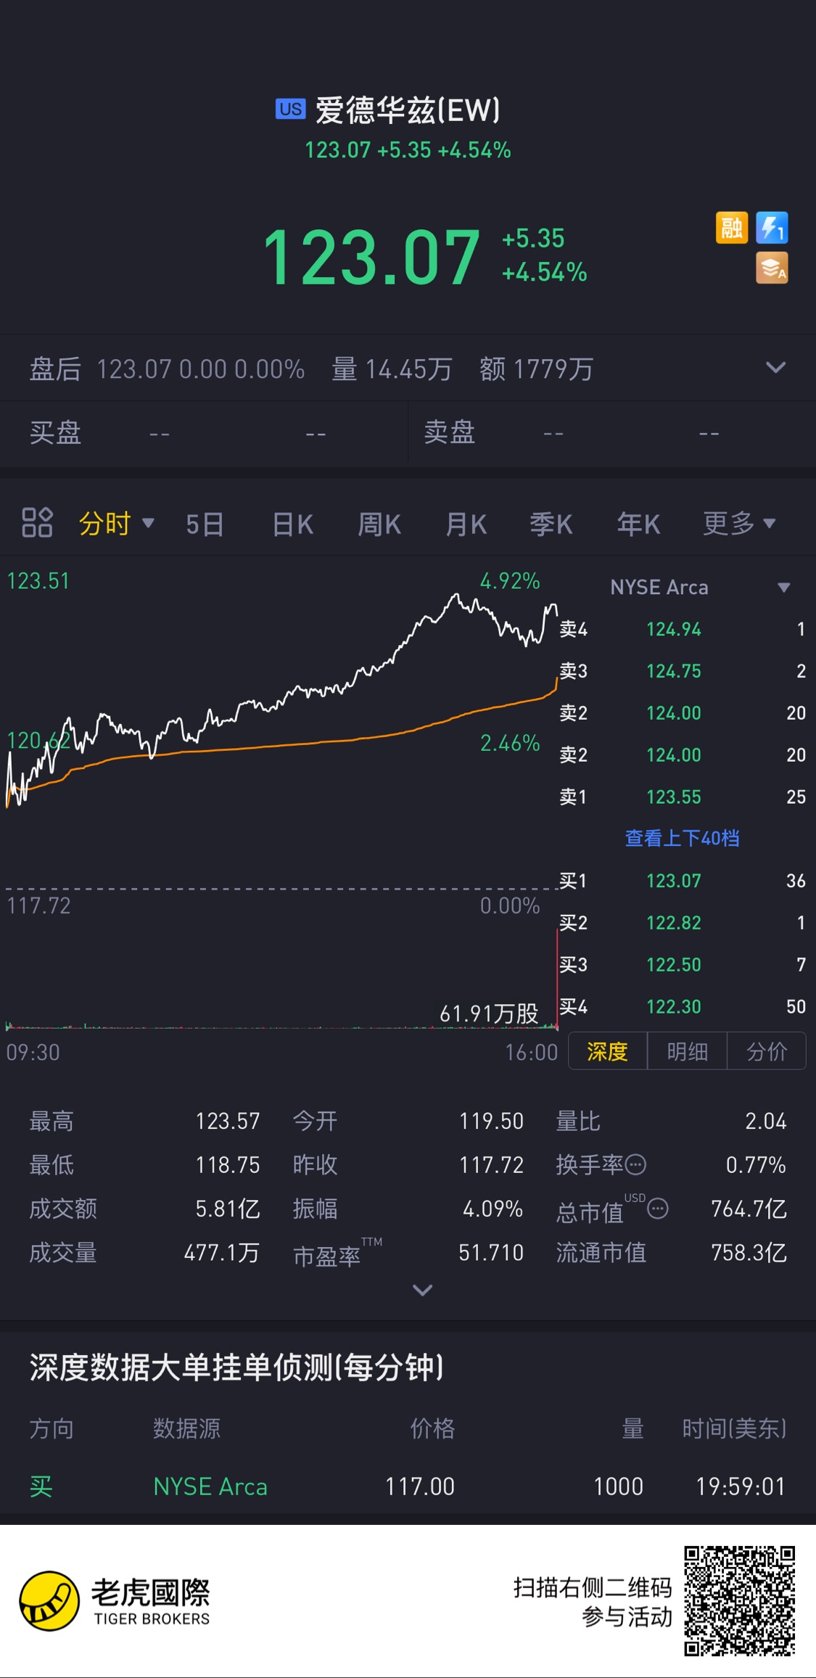Open the 更多 chart periods dropdown
This screenshot has width=816, height=1678.
point(739,523)
